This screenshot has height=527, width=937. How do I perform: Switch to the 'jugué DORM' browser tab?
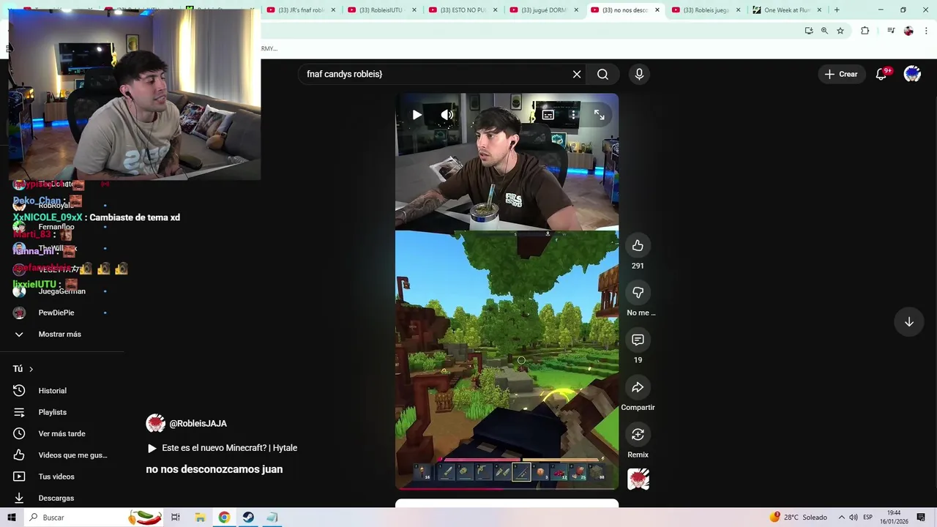tap(544, 10)
